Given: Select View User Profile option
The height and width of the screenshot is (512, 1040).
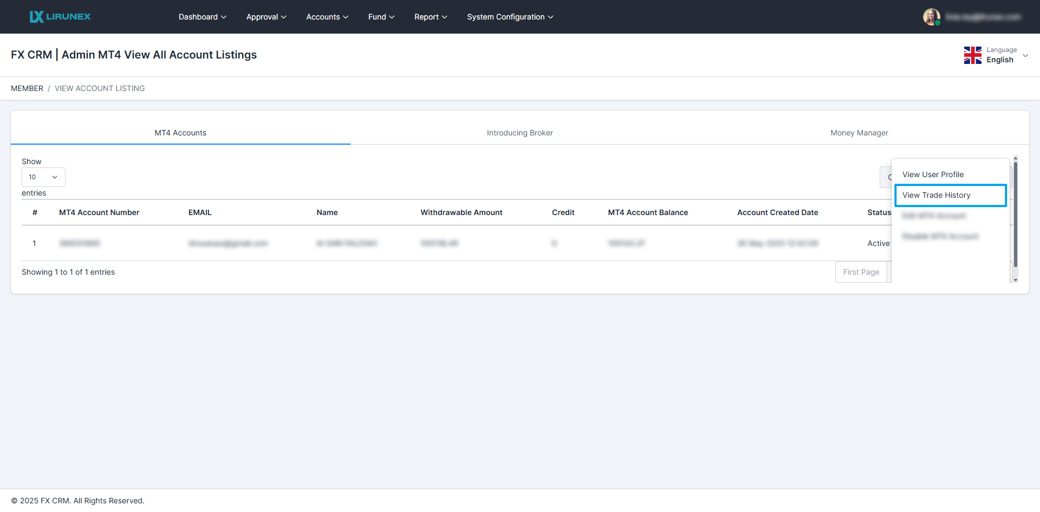Looking at the screenshot, I should click(933, 174).
